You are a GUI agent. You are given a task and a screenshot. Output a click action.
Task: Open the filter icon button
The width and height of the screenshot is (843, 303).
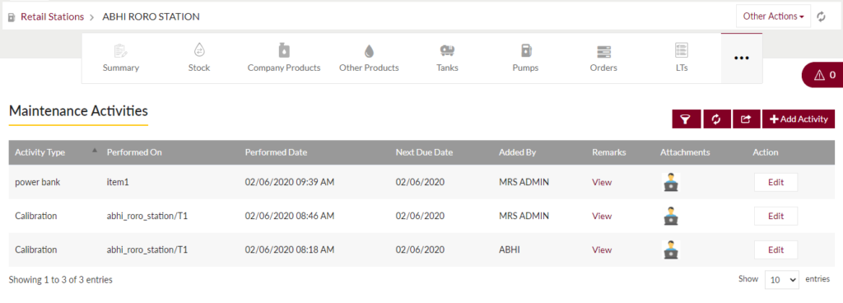tap(687, 119)
